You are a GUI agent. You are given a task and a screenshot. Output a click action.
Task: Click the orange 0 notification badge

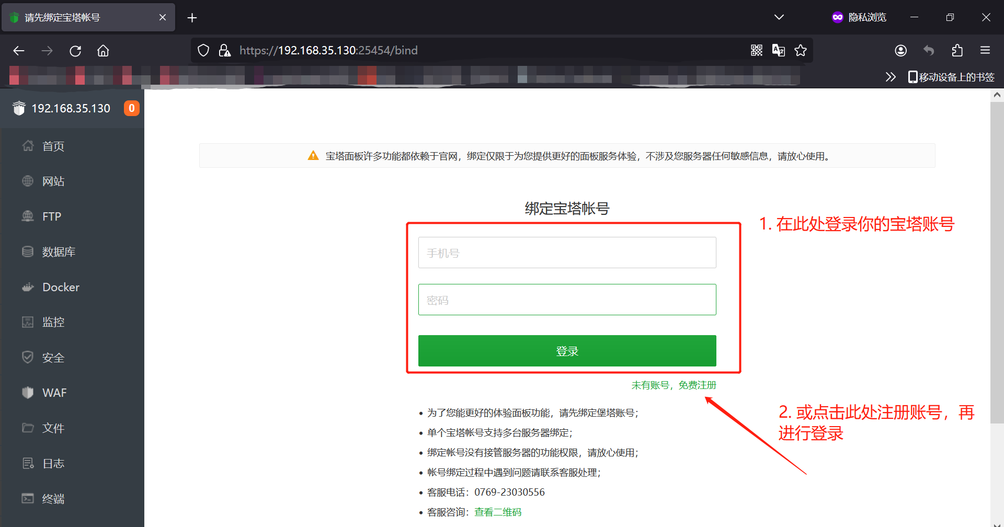(x=132, y=108)
